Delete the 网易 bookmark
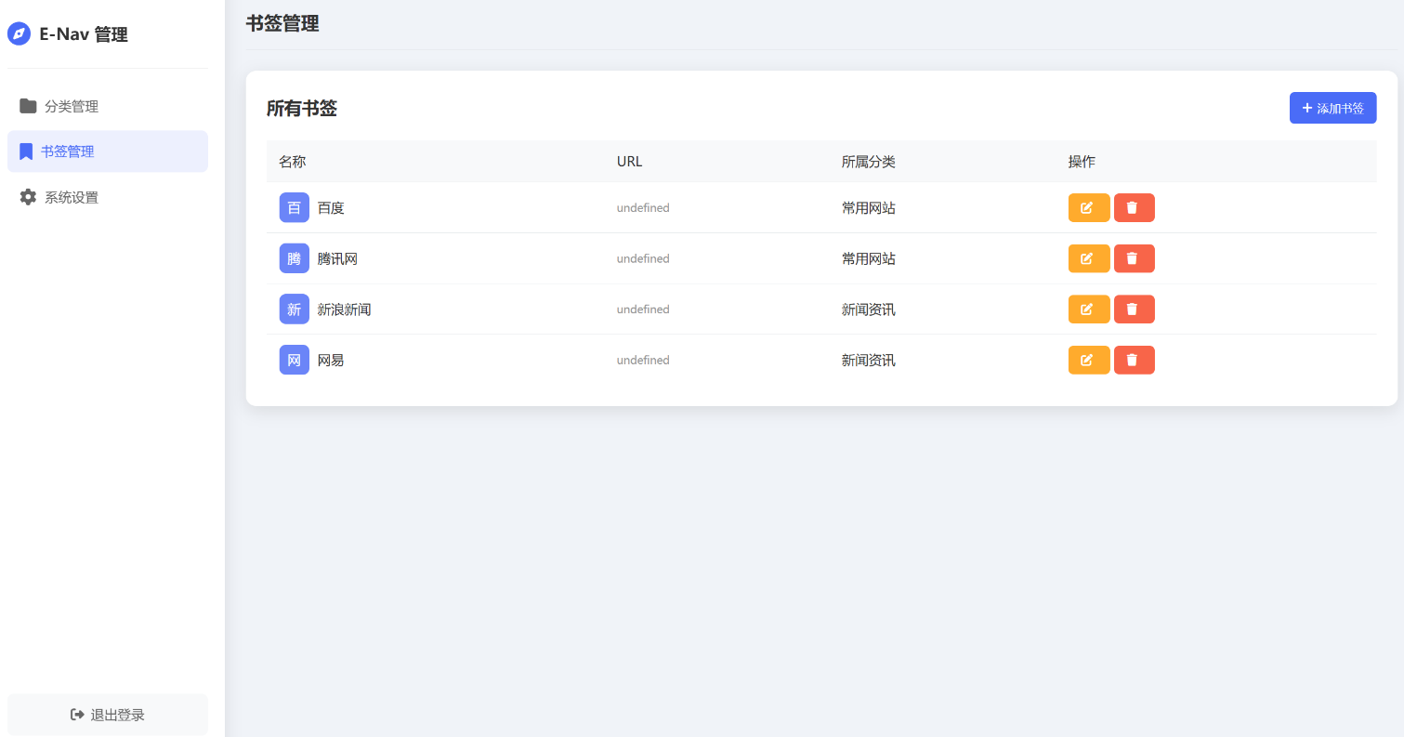Viewport: 1404px width, 737px height. click(1134, 360)
